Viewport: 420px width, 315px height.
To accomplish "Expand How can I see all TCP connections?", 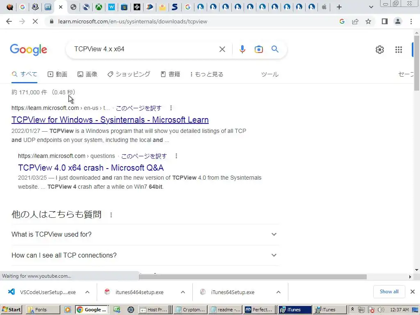I will [145, 255].
